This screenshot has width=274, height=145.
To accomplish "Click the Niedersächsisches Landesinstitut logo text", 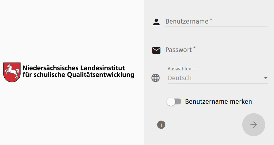I will (x=74, y=68).
